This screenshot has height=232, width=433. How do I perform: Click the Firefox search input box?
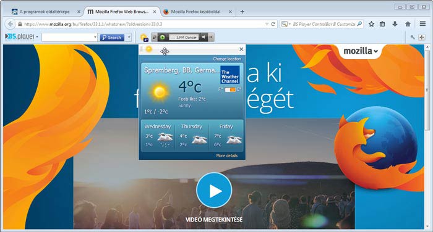pyautogui.click(x=323, y=24)
